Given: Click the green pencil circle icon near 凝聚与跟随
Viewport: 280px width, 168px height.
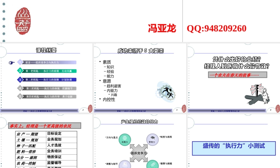Looking at the screenshot, I should [x=153, y=164].
